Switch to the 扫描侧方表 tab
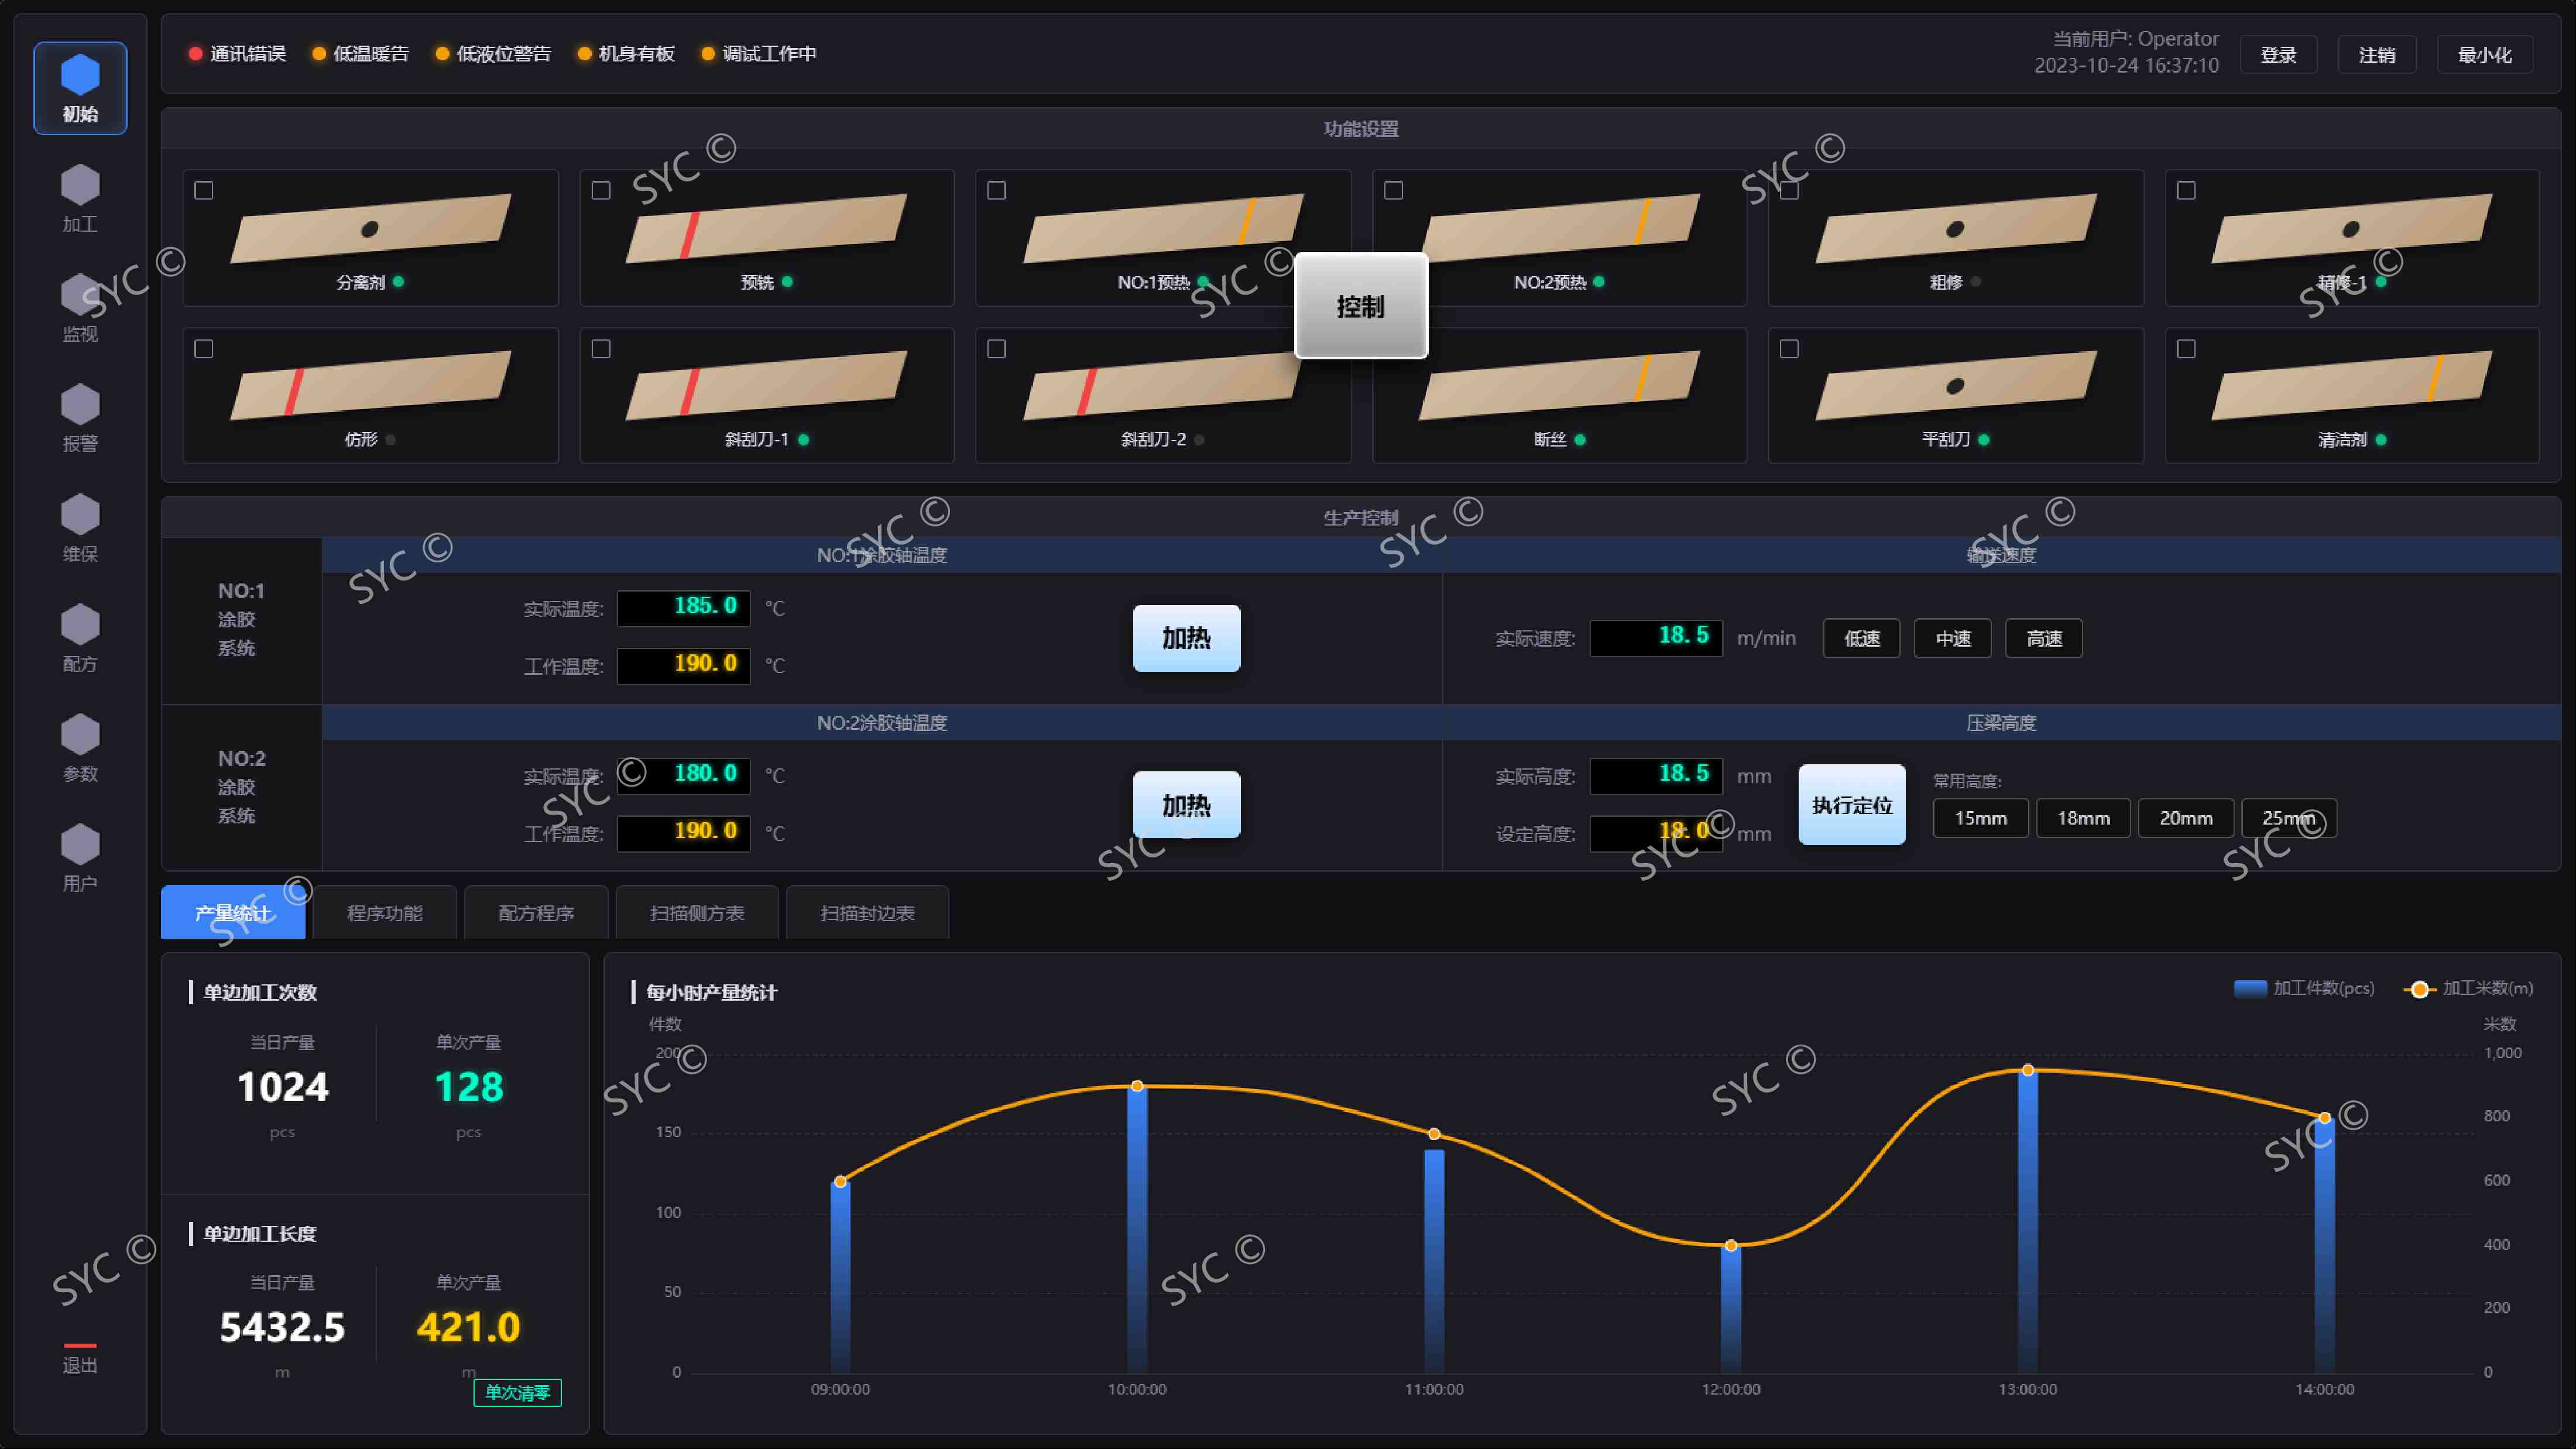 pyautogui.click(x=697, y=913)
